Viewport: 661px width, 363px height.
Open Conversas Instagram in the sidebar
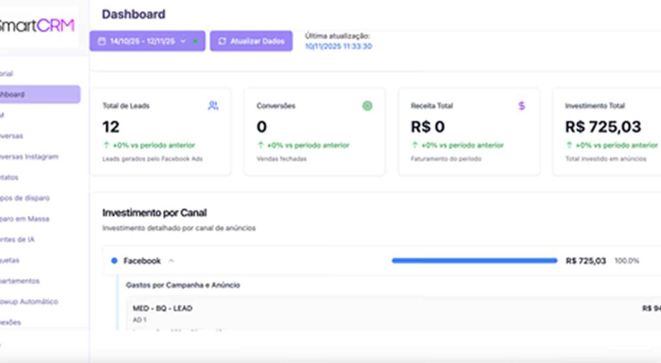pyautogui.click(x=29, y=156)
